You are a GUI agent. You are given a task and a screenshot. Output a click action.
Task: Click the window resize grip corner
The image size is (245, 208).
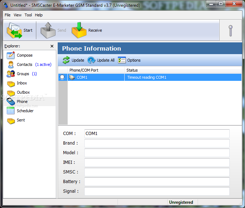pos(240,203)
